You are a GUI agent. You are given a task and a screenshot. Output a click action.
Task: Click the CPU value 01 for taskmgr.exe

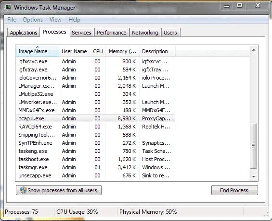coord(98,167)
